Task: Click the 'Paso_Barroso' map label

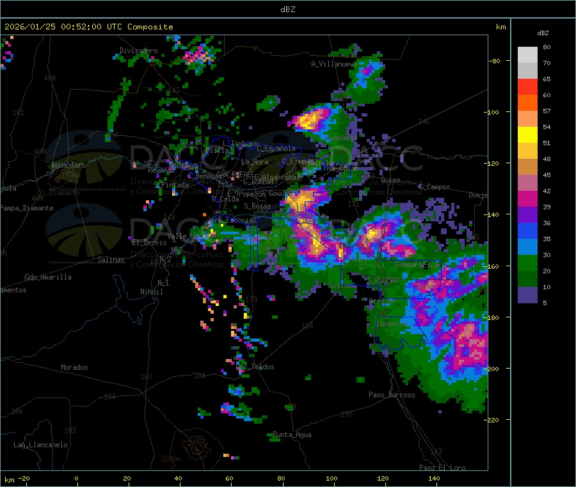Action: point(392,395)
